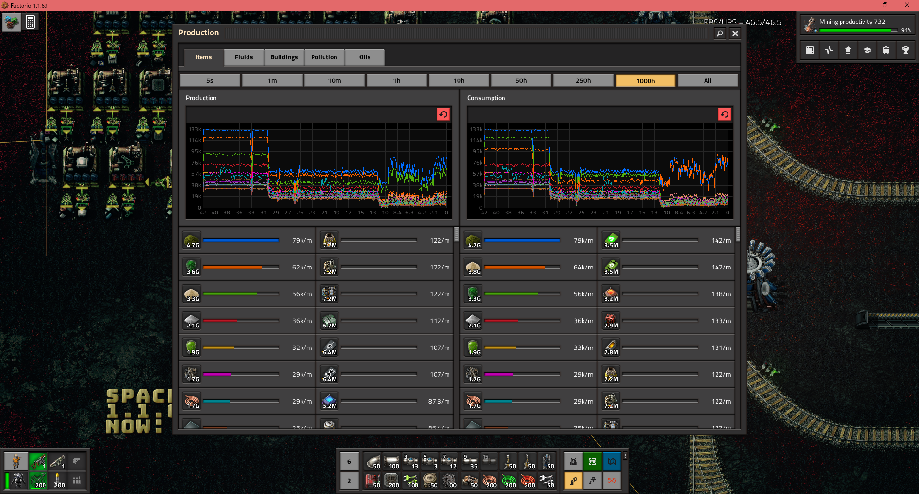Open the graduation cap tips icon
The height and width of the screenshot is (494, 919).
point(867,50)
